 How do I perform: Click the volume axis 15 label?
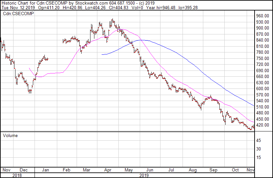click(x=259, y=157)
